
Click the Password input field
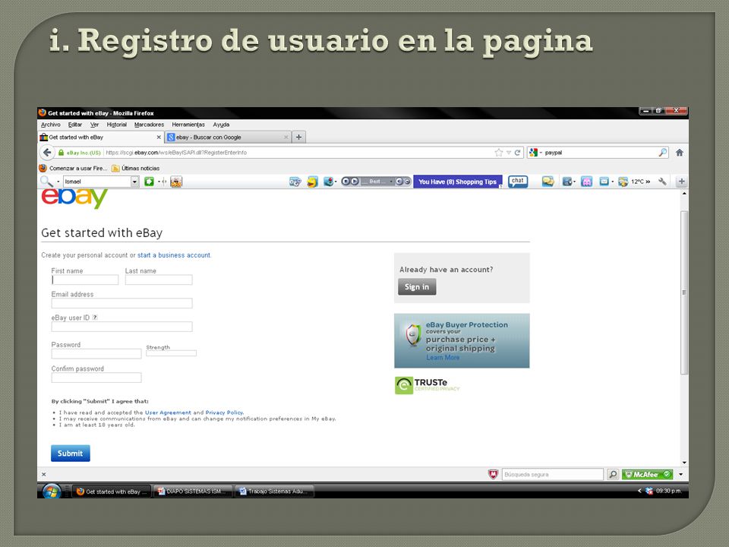click(96, 354)
